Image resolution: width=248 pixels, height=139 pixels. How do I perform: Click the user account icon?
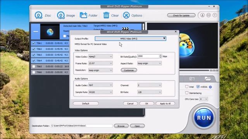coord(202,15)
